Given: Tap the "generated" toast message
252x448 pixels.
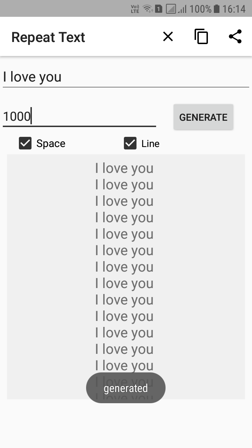Looking at the screenshot, I should (126, 388).
